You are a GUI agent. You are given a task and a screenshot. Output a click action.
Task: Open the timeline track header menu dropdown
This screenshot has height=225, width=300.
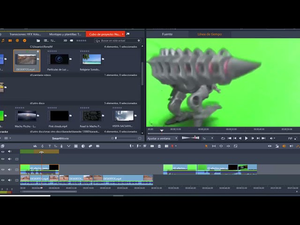coord(7,138)
